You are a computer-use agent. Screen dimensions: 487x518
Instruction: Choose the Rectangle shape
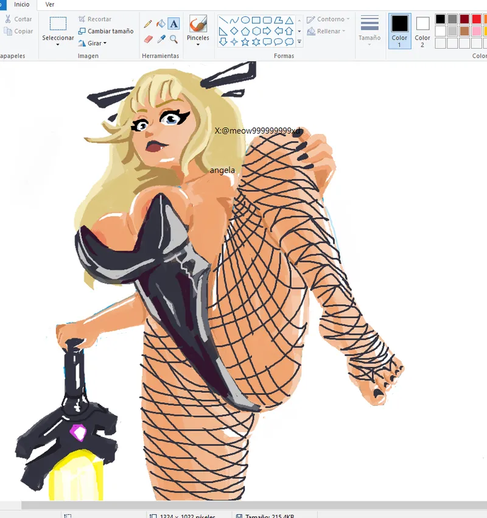click(256, 21)
